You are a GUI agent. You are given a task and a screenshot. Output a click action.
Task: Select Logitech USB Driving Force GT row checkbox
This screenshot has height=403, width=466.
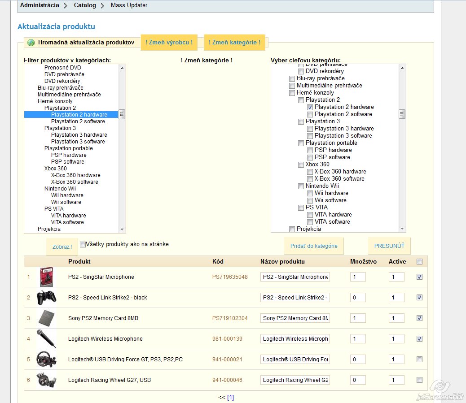(419, 360)
